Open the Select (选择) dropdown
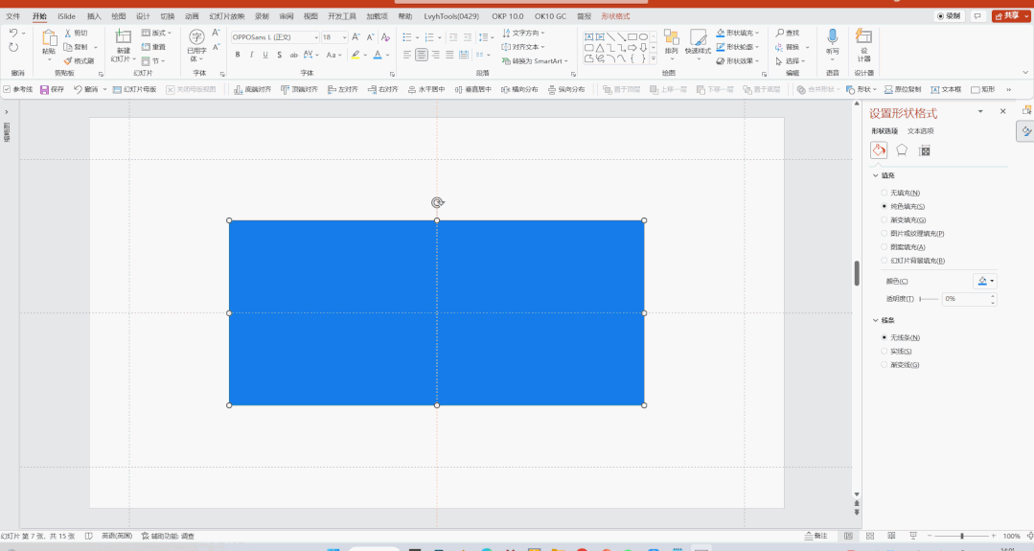Image resolution: width=1034 pixels, height=551 pixels. pos(790,61)
